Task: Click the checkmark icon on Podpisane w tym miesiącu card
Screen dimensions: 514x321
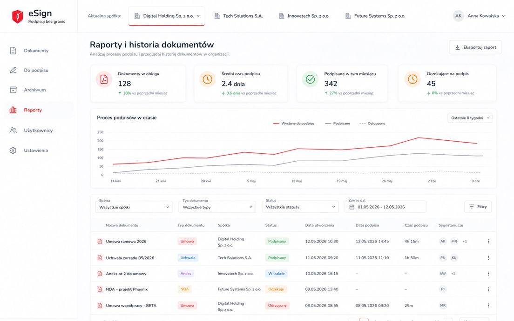Action: tap(310, 79)
